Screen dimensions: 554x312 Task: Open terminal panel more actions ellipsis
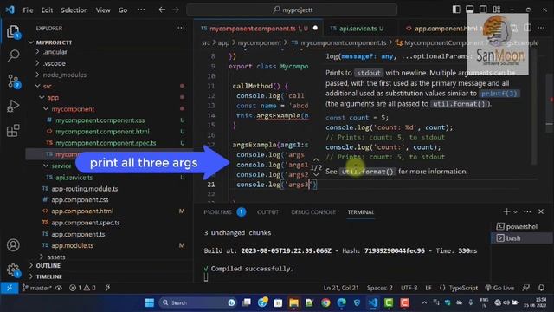pyautogui.click(x=527, y=211)
